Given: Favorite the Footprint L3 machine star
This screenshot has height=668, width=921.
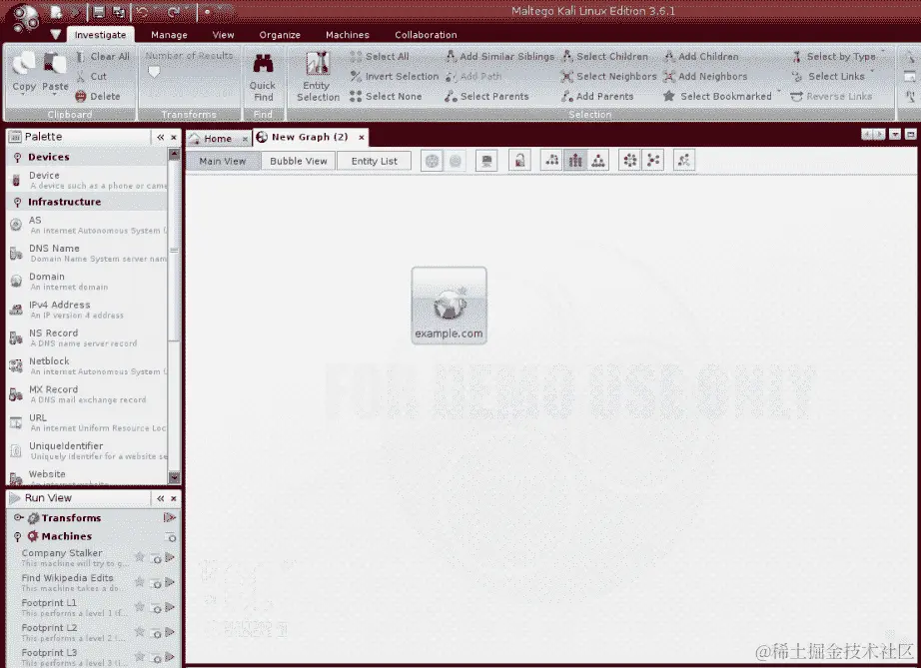Looking at the screenshot, I should (x=139, y=656).
